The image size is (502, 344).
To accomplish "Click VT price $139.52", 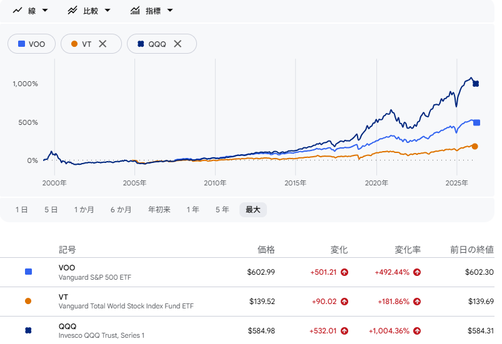I will tap(262, 302).
